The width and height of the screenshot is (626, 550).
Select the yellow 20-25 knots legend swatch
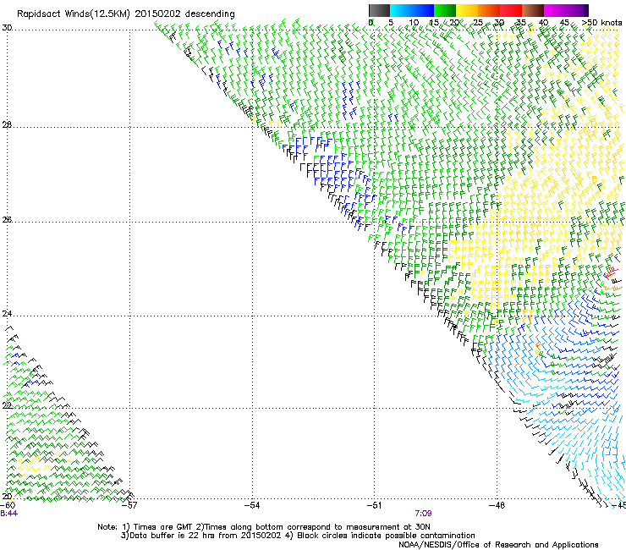pos(467,10)
